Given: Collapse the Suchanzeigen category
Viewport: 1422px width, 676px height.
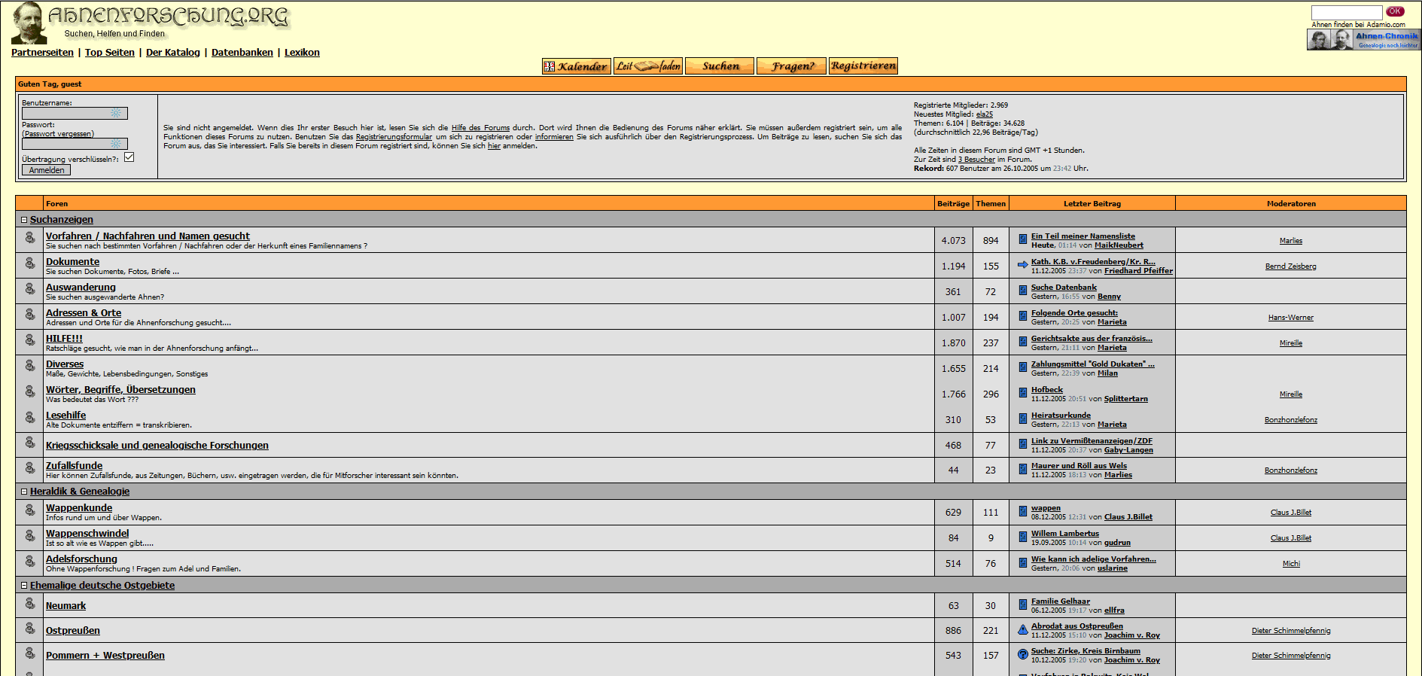Looking at the screenshot, I should [24, 220].
